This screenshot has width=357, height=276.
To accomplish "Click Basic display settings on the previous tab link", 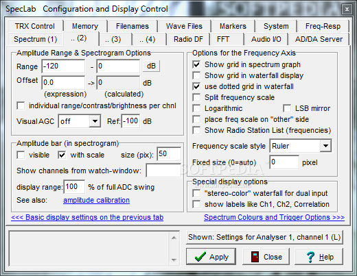I will (x=87, y=217).
